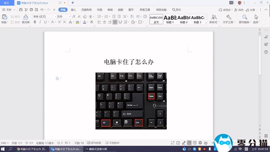
Task: Click the Save icon in quick access toolbar
Action: pos(21,10)
